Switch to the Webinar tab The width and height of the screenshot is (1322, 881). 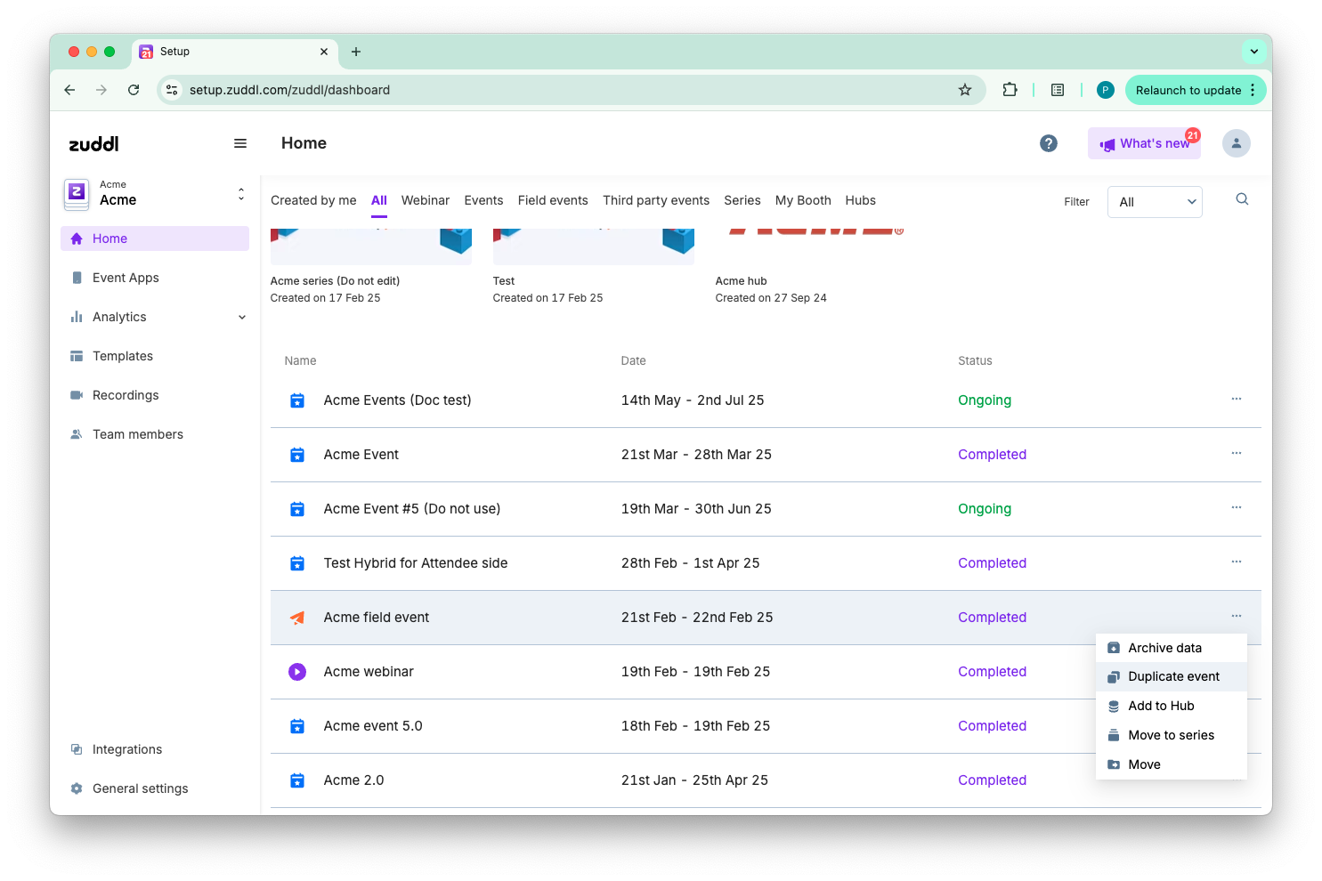(426, 200)
